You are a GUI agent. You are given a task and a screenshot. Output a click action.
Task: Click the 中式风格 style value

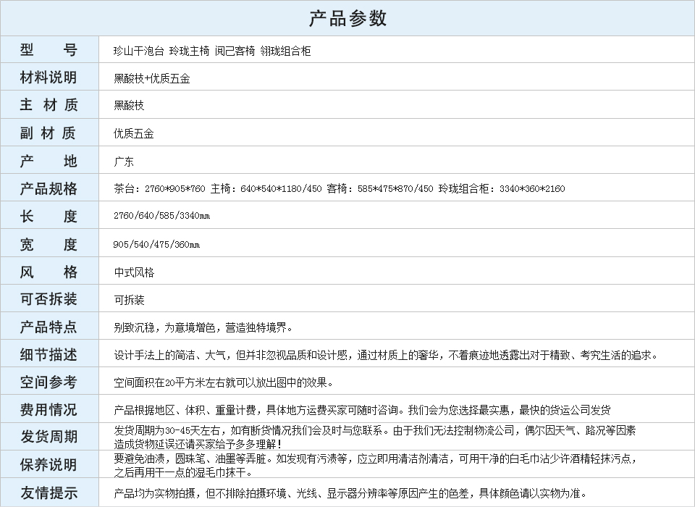point(134,272)
